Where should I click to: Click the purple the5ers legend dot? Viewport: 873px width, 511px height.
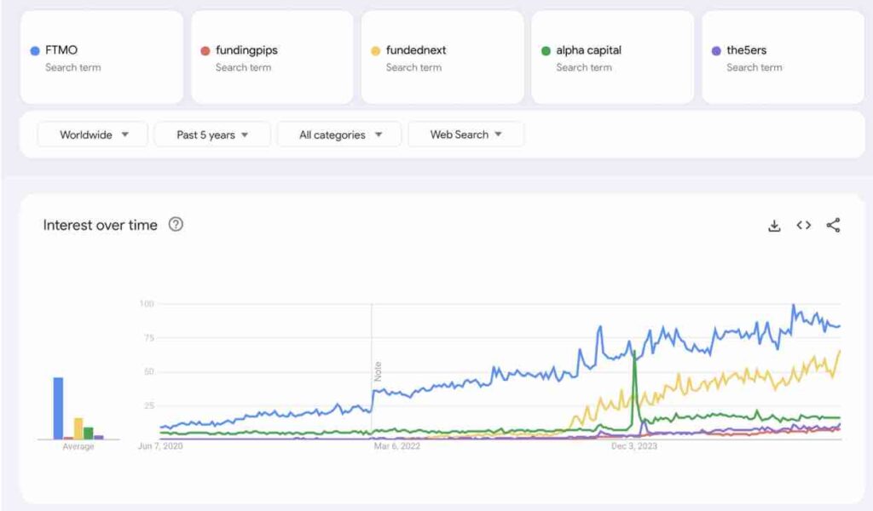714,49
